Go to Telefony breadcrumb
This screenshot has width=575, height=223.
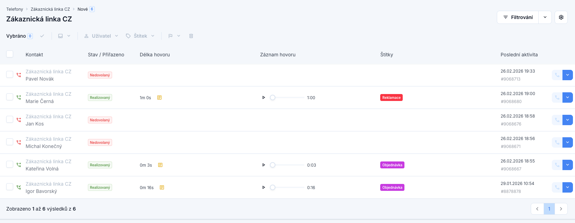coord(15,9)
